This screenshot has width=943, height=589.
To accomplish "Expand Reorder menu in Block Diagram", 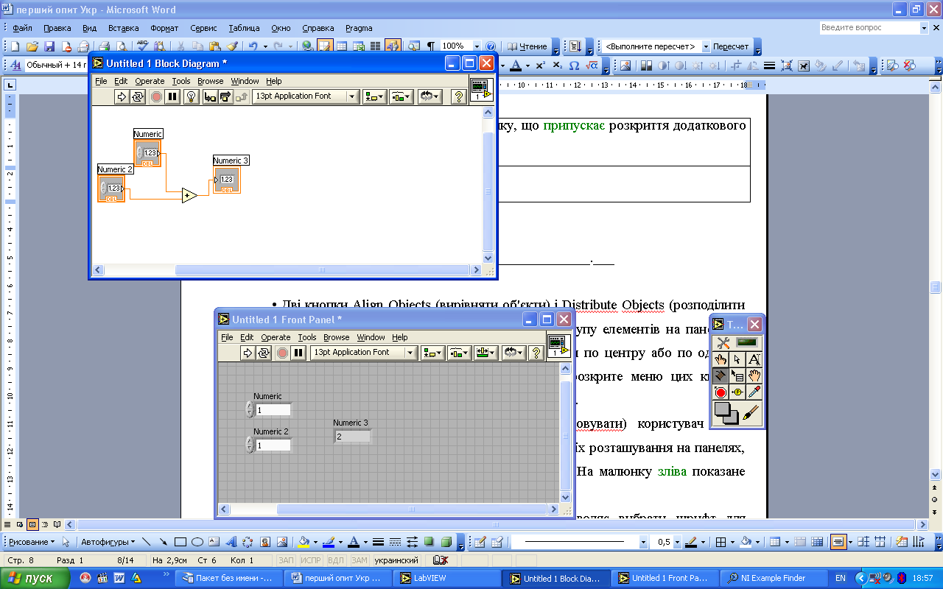I will (x=430, y=96).
